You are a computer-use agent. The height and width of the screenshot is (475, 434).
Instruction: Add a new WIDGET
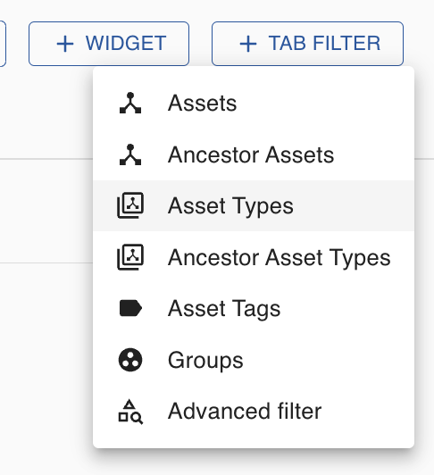(x=109, y=44)
